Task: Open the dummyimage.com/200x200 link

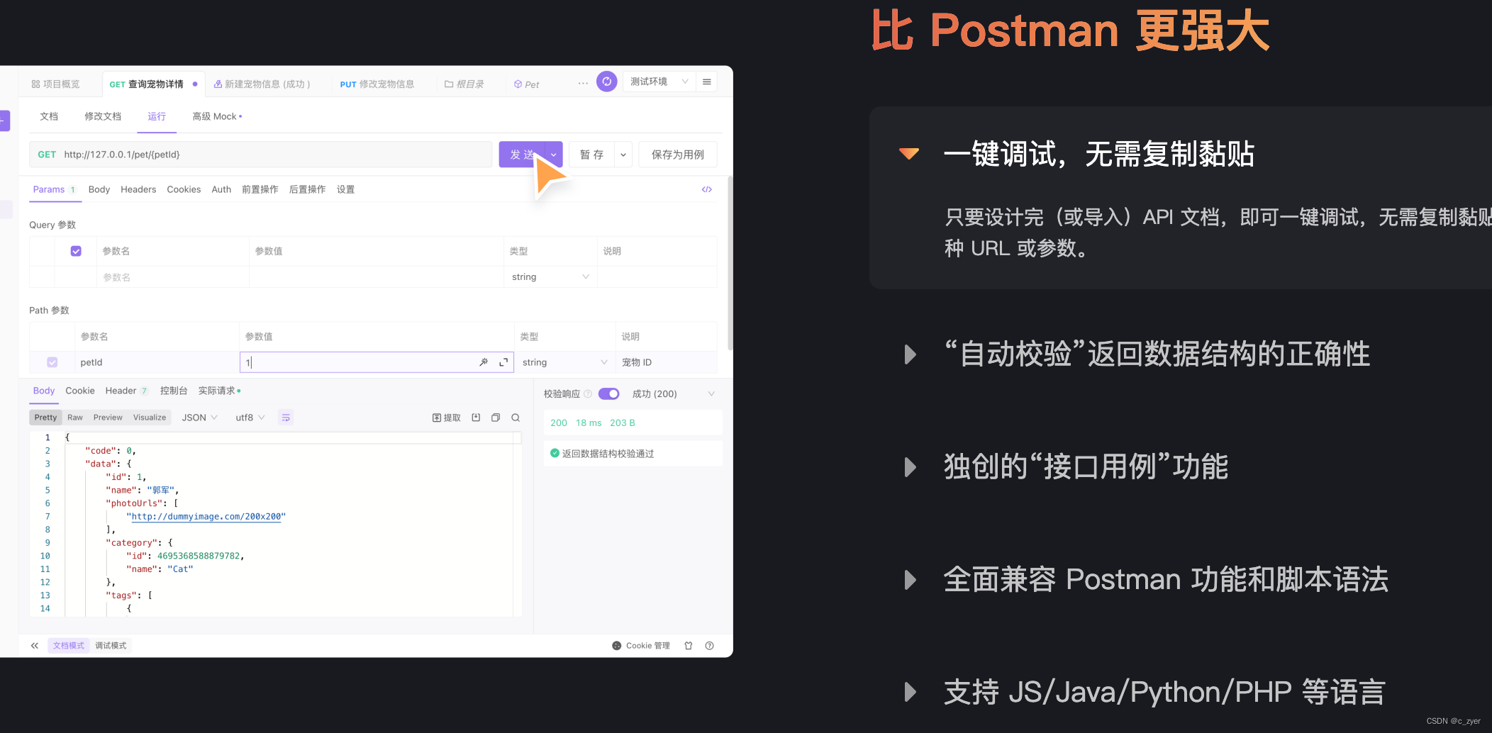Action: 206,517
